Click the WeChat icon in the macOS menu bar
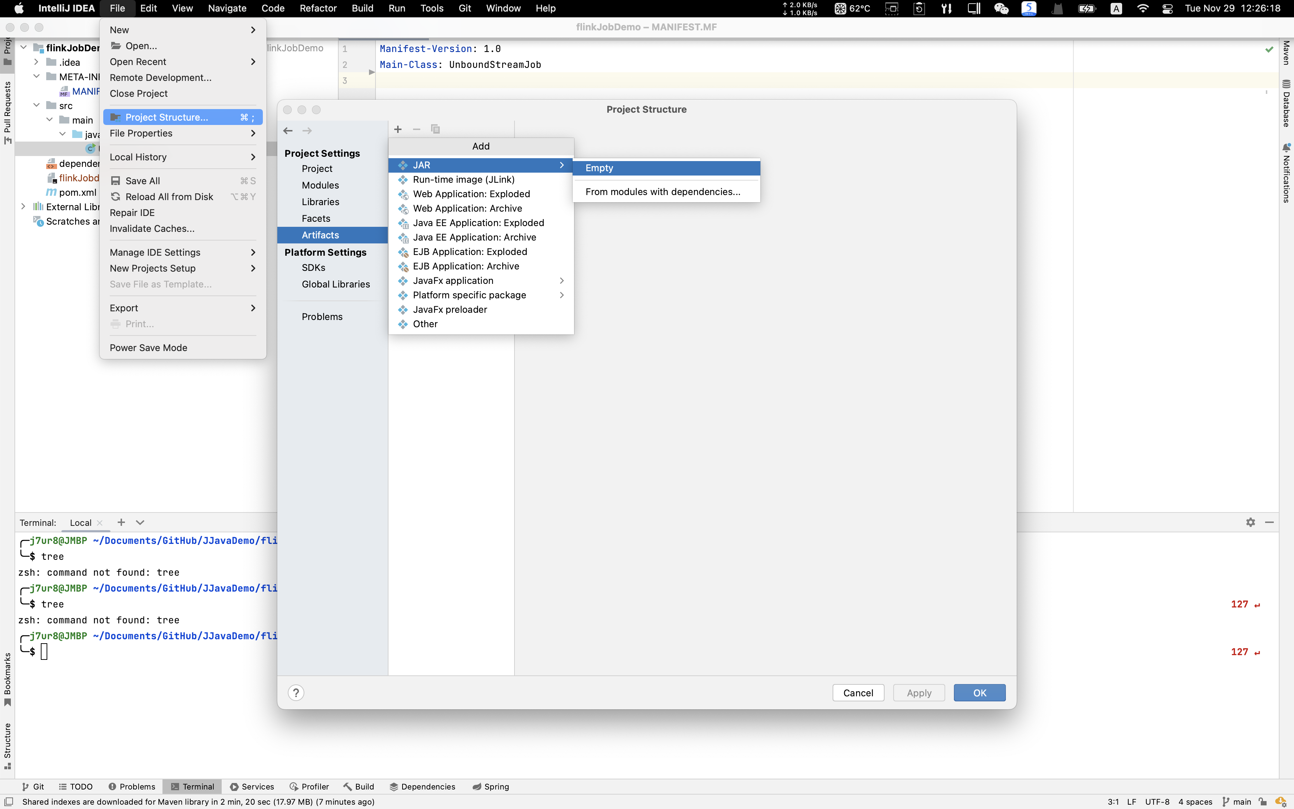The image size is (1294, 809). pyautogui.click(x=1001, y=8)
